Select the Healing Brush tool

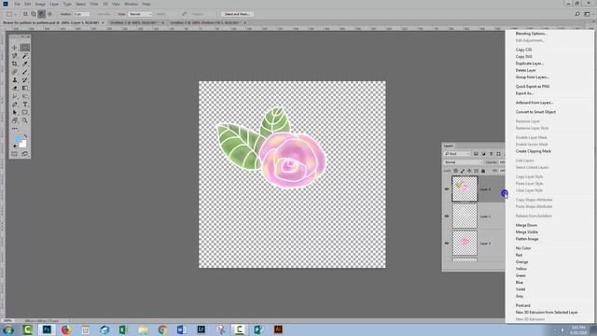15,72
